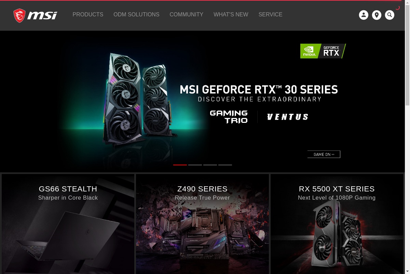Open the search magnifier icon

(389, 15)
